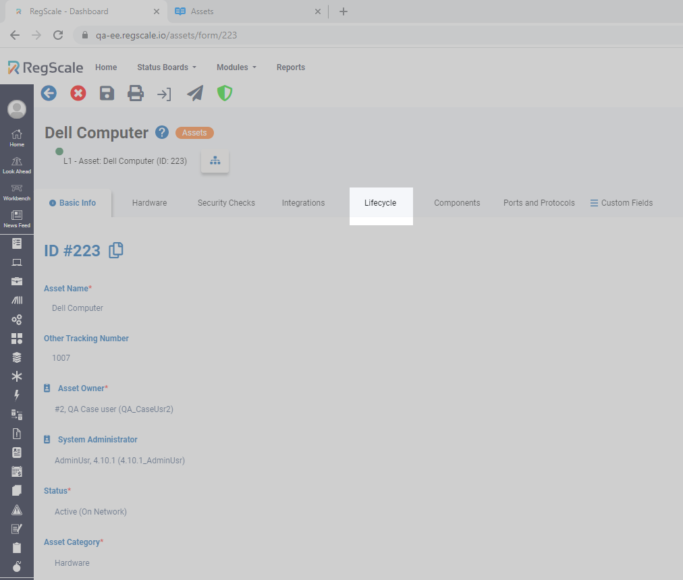The width and height of the screenshot is (683, 580).
Task: Click the asterisk icon in sidebar
Action: (17, 376)
